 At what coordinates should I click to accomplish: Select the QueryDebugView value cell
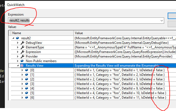(122, 43)
